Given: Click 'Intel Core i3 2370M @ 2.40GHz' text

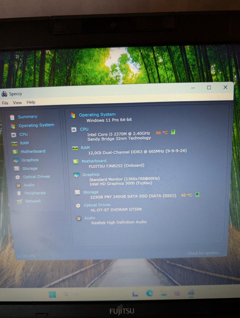Looking at the screenshot, I should click(119, 134).
